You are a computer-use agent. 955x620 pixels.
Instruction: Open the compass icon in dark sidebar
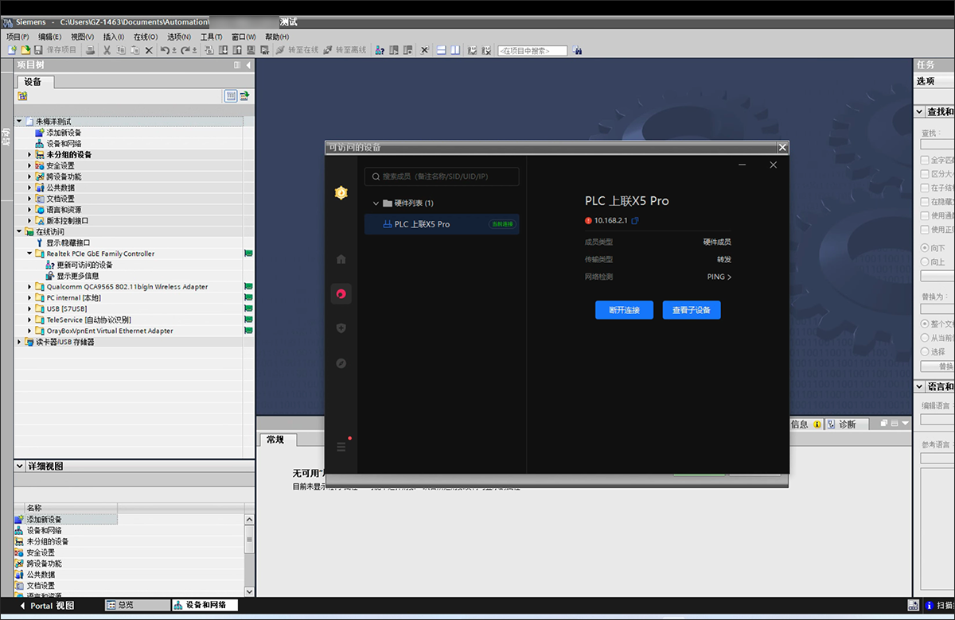coord(341,363)
